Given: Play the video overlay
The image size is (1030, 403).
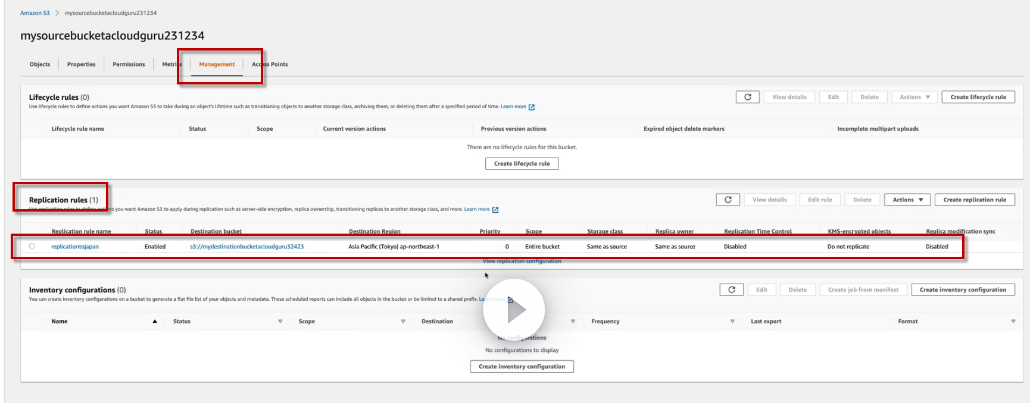Looking at the screenshot, I should point(514,310).
